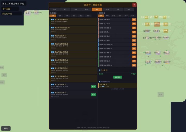Image resolution: width=186 pixels, height=132 pixels.
Task: Filter global goods by 全部 category
Action: tap(53, 16)
